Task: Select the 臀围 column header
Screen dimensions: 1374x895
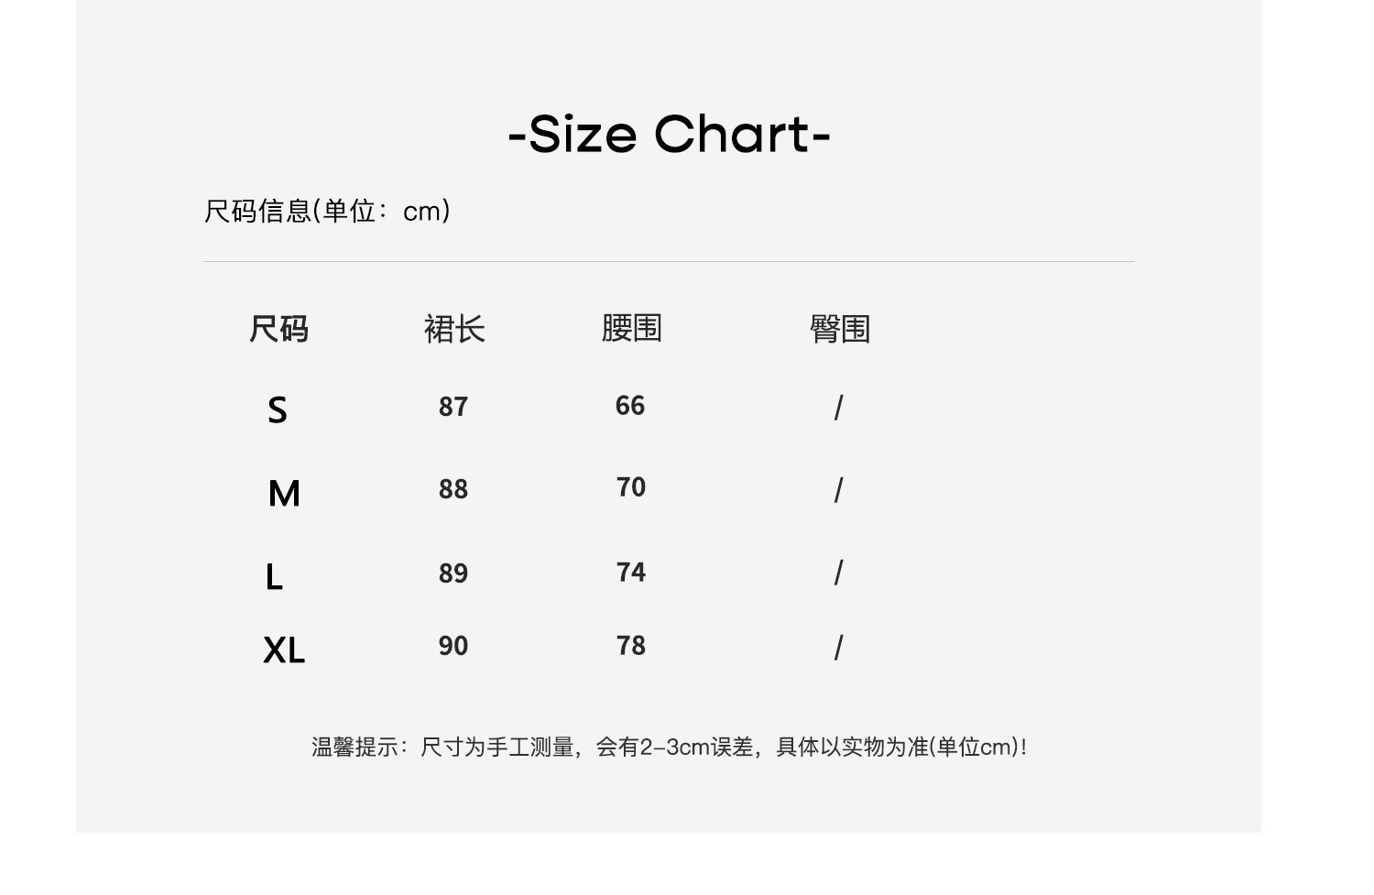Action: (x=839, y=329)
